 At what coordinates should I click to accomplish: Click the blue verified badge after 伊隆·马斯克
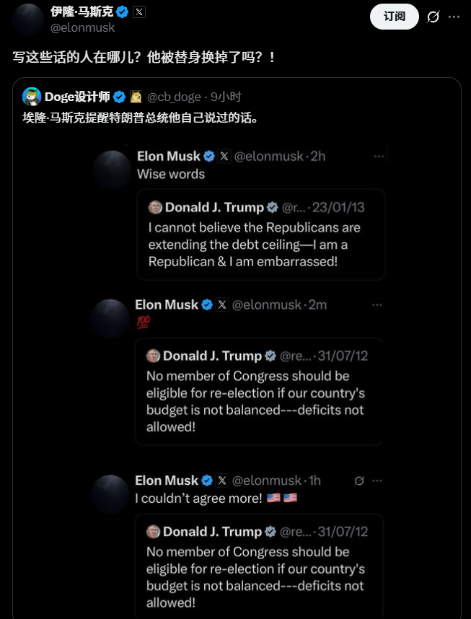(x=123, y=12)
